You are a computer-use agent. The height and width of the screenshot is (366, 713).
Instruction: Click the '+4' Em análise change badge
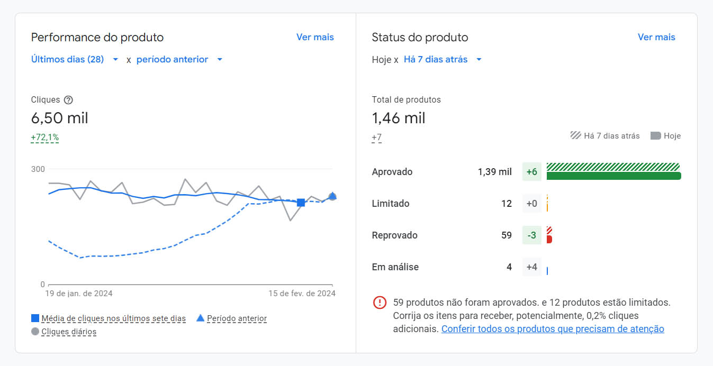532,267
